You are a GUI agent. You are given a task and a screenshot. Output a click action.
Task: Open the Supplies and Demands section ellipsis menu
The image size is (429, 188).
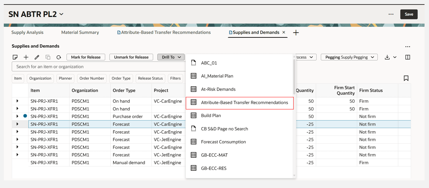point(408,46)
